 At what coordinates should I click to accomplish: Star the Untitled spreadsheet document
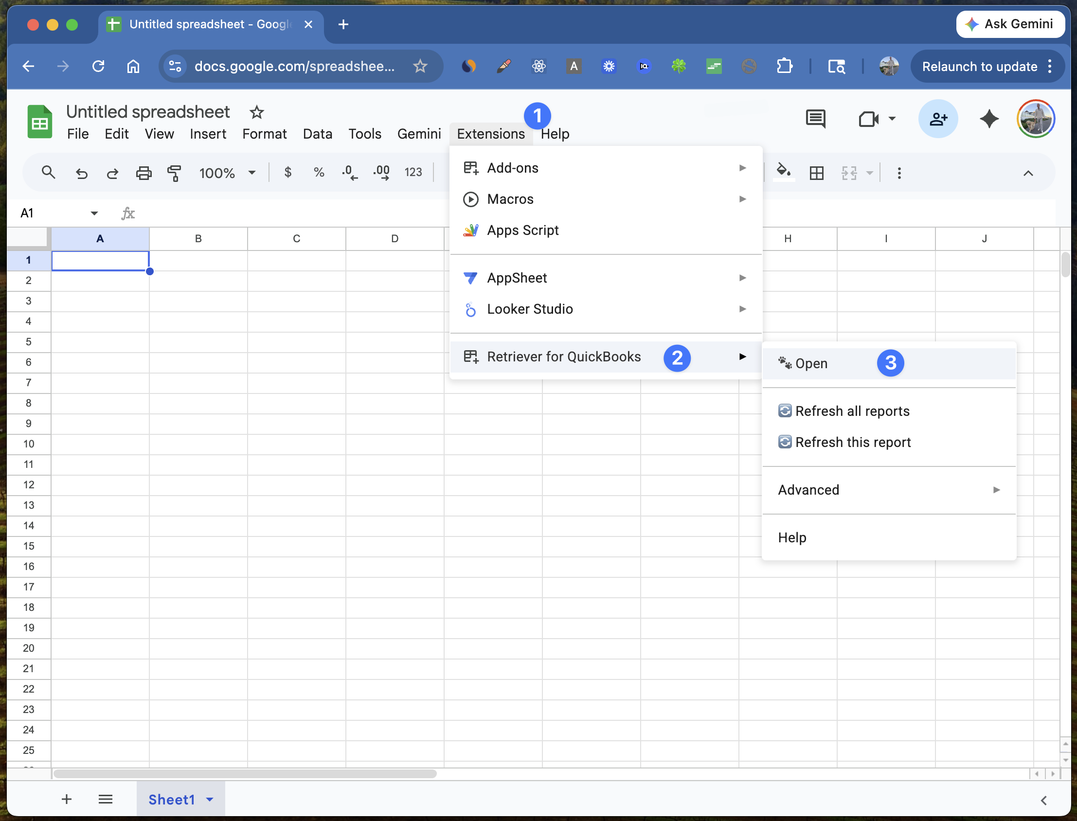click(x=256, y=112)
